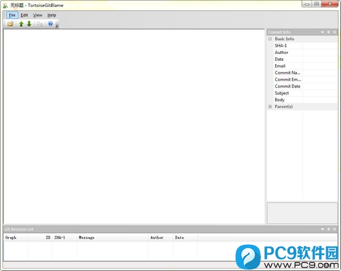Open the Edit menu
Viewport: 341px width, 271px height.
(x=24, y=15)
